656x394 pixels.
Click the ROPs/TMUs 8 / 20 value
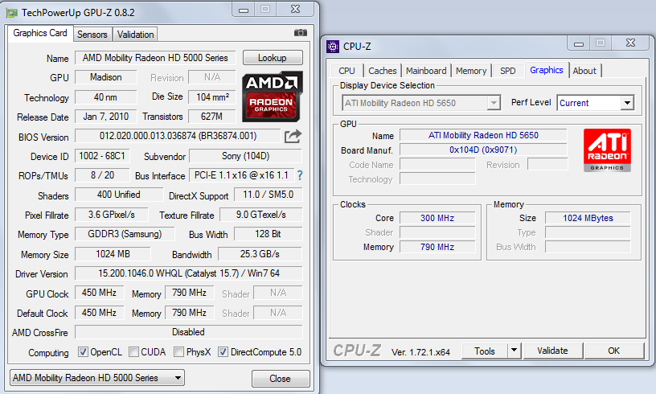coord(102,175)
